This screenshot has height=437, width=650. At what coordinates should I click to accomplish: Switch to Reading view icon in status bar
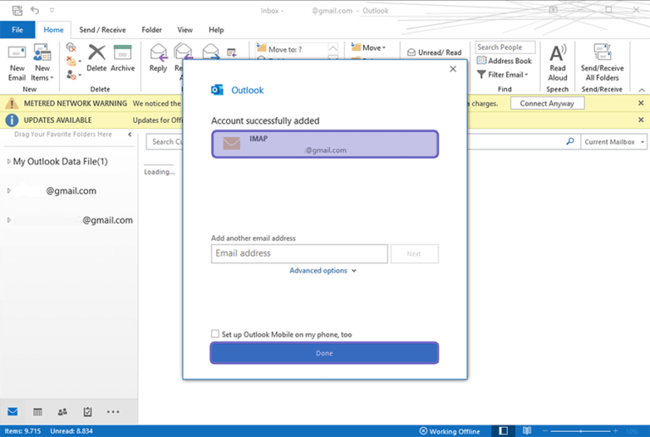[526, 431]
